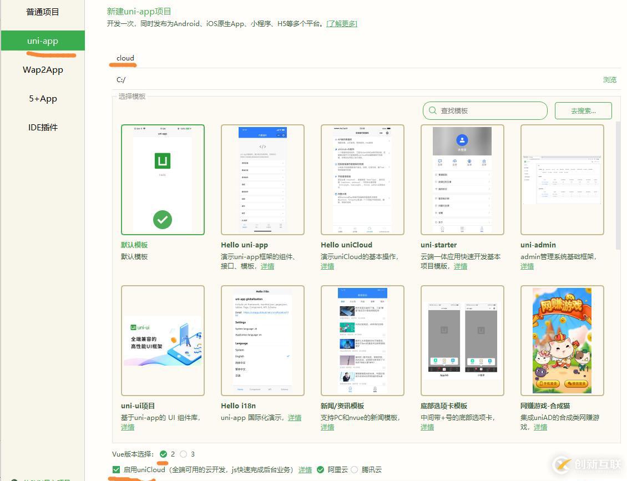Open the IDE插件 project type
The image size is (627, 481).
[x=43, y=127]
